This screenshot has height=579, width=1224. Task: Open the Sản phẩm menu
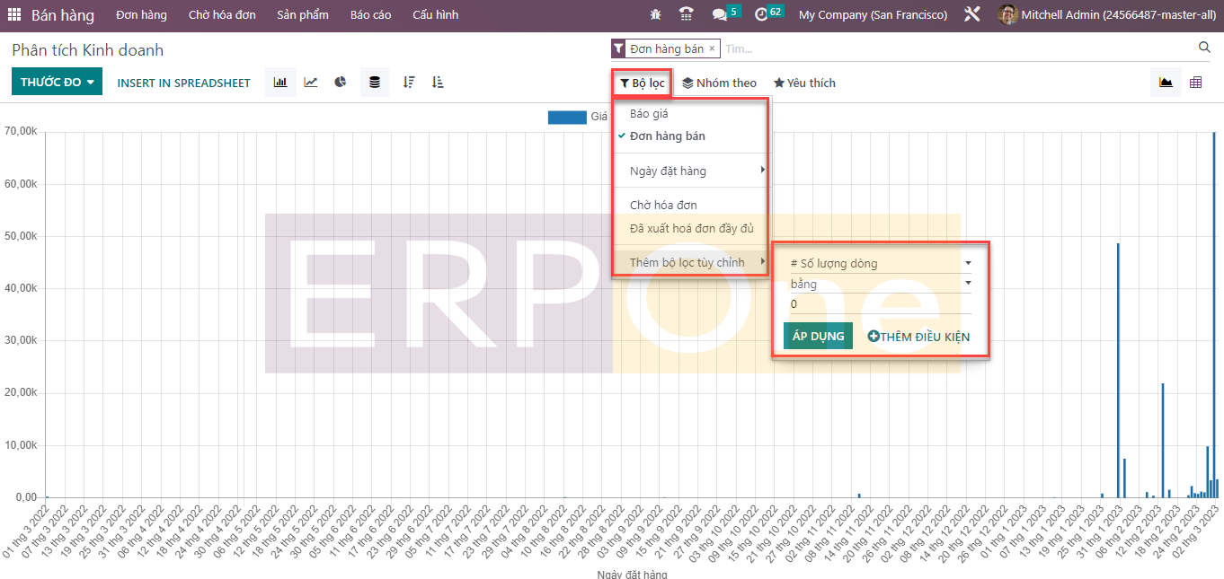click(302, 15)
